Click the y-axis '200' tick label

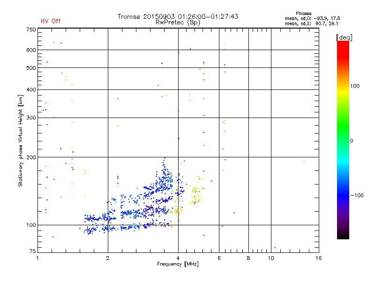[x=31, y=157]
